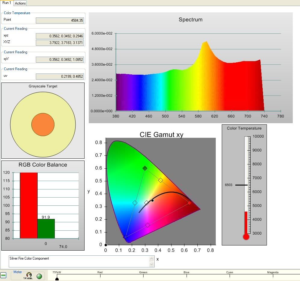Click the Silver Fire Color Component text field
The width and height of the screenshot is (300, 281).
click(79, 261)
